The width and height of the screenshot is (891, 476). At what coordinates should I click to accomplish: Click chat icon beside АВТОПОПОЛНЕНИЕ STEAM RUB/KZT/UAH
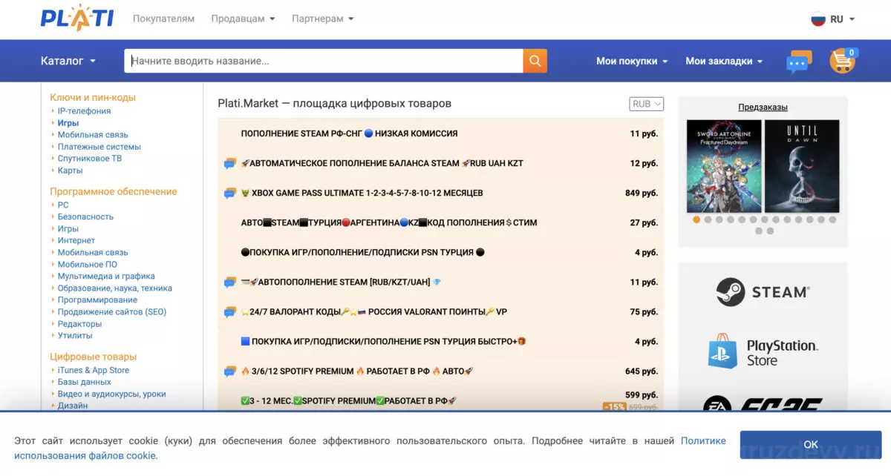(230, 282)
